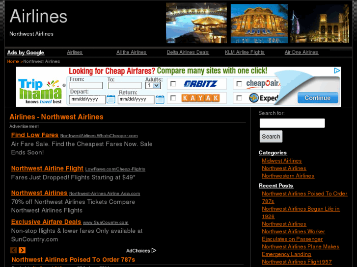Click the Burj Al Arab night photo
The image size is (357, 267).
click(x=319, y=24)
